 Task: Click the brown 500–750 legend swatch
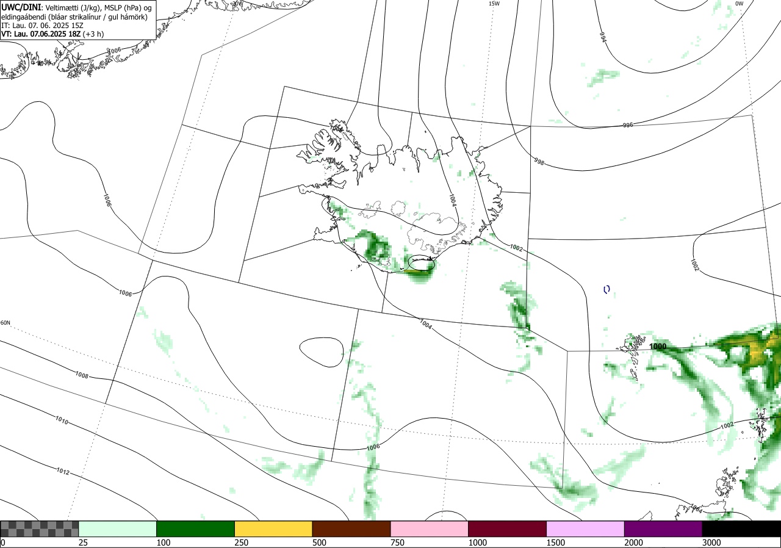[351, 528]
